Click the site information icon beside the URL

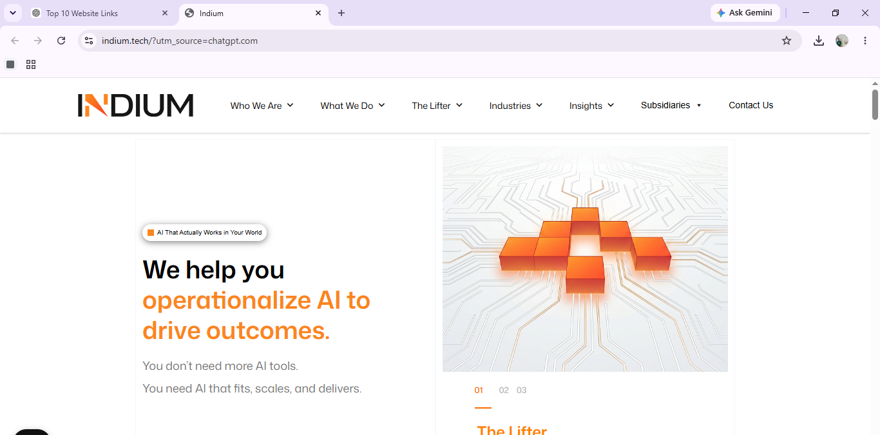[89, 41]
